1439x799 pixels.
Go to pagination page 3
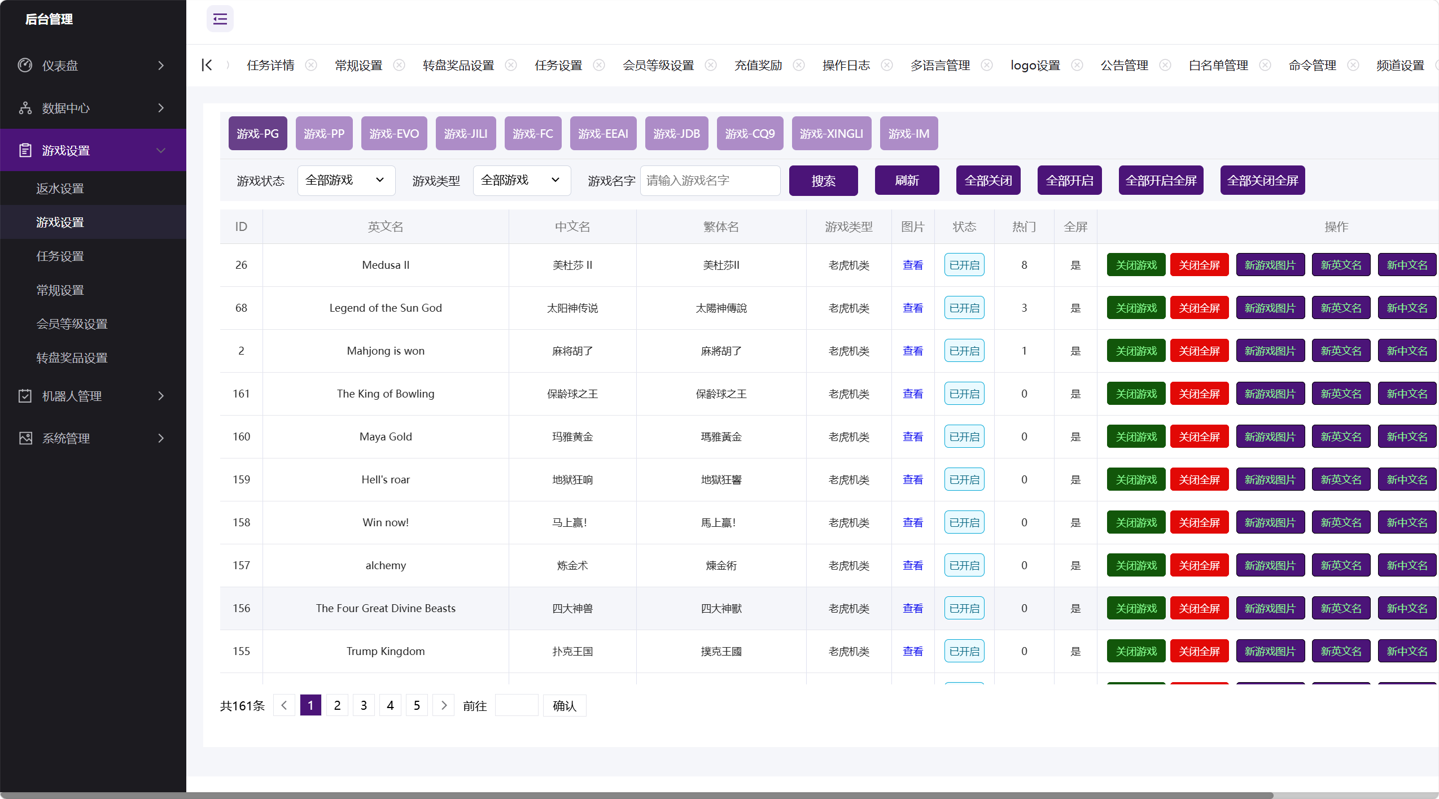364,705
